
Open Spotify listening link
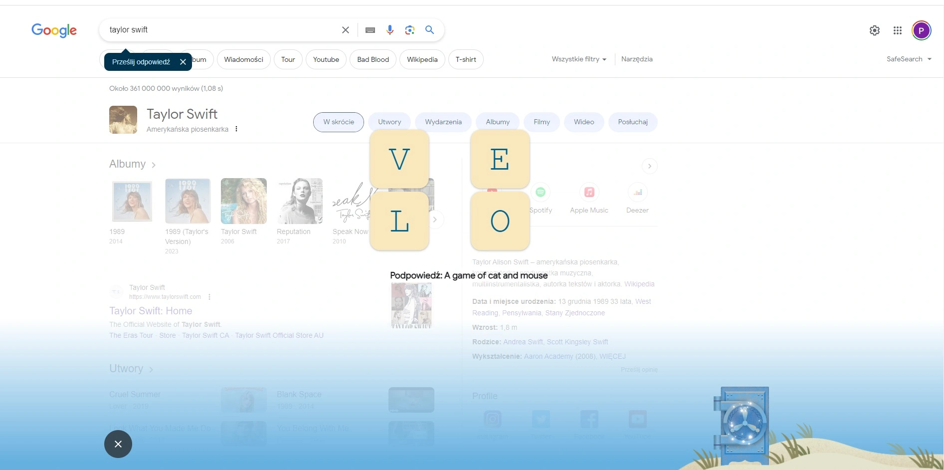541,199
